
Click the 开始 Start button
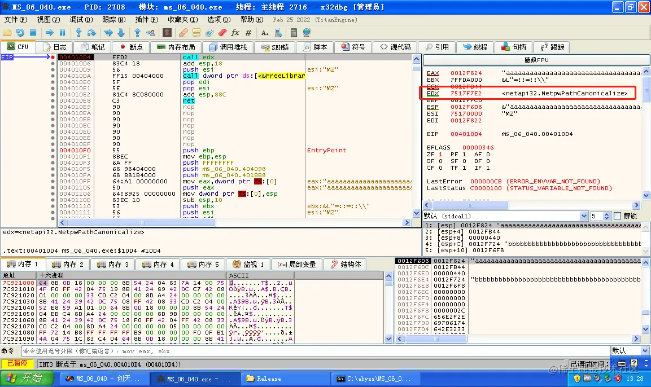click(x=27, y=378)
